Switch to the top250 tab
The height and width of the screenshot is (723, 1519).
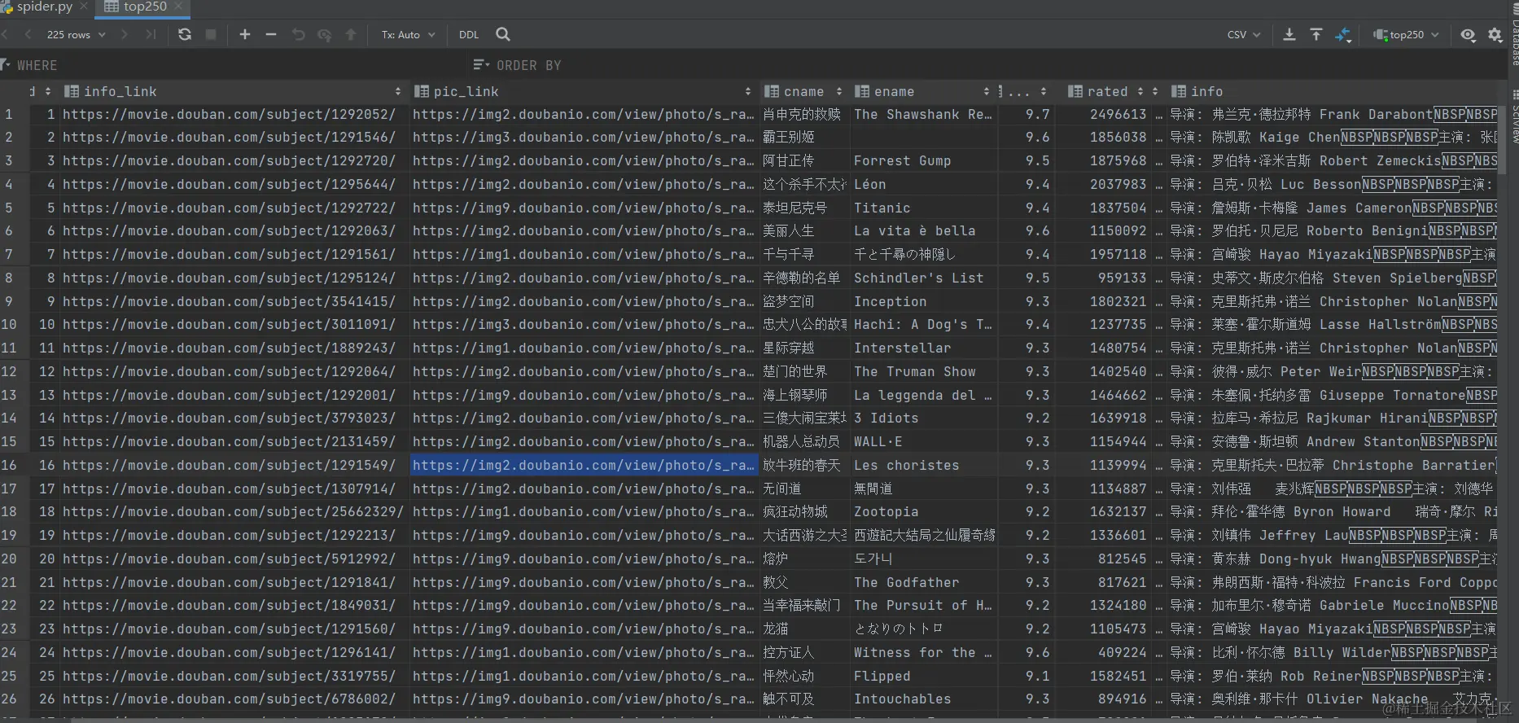coord(144,7)
